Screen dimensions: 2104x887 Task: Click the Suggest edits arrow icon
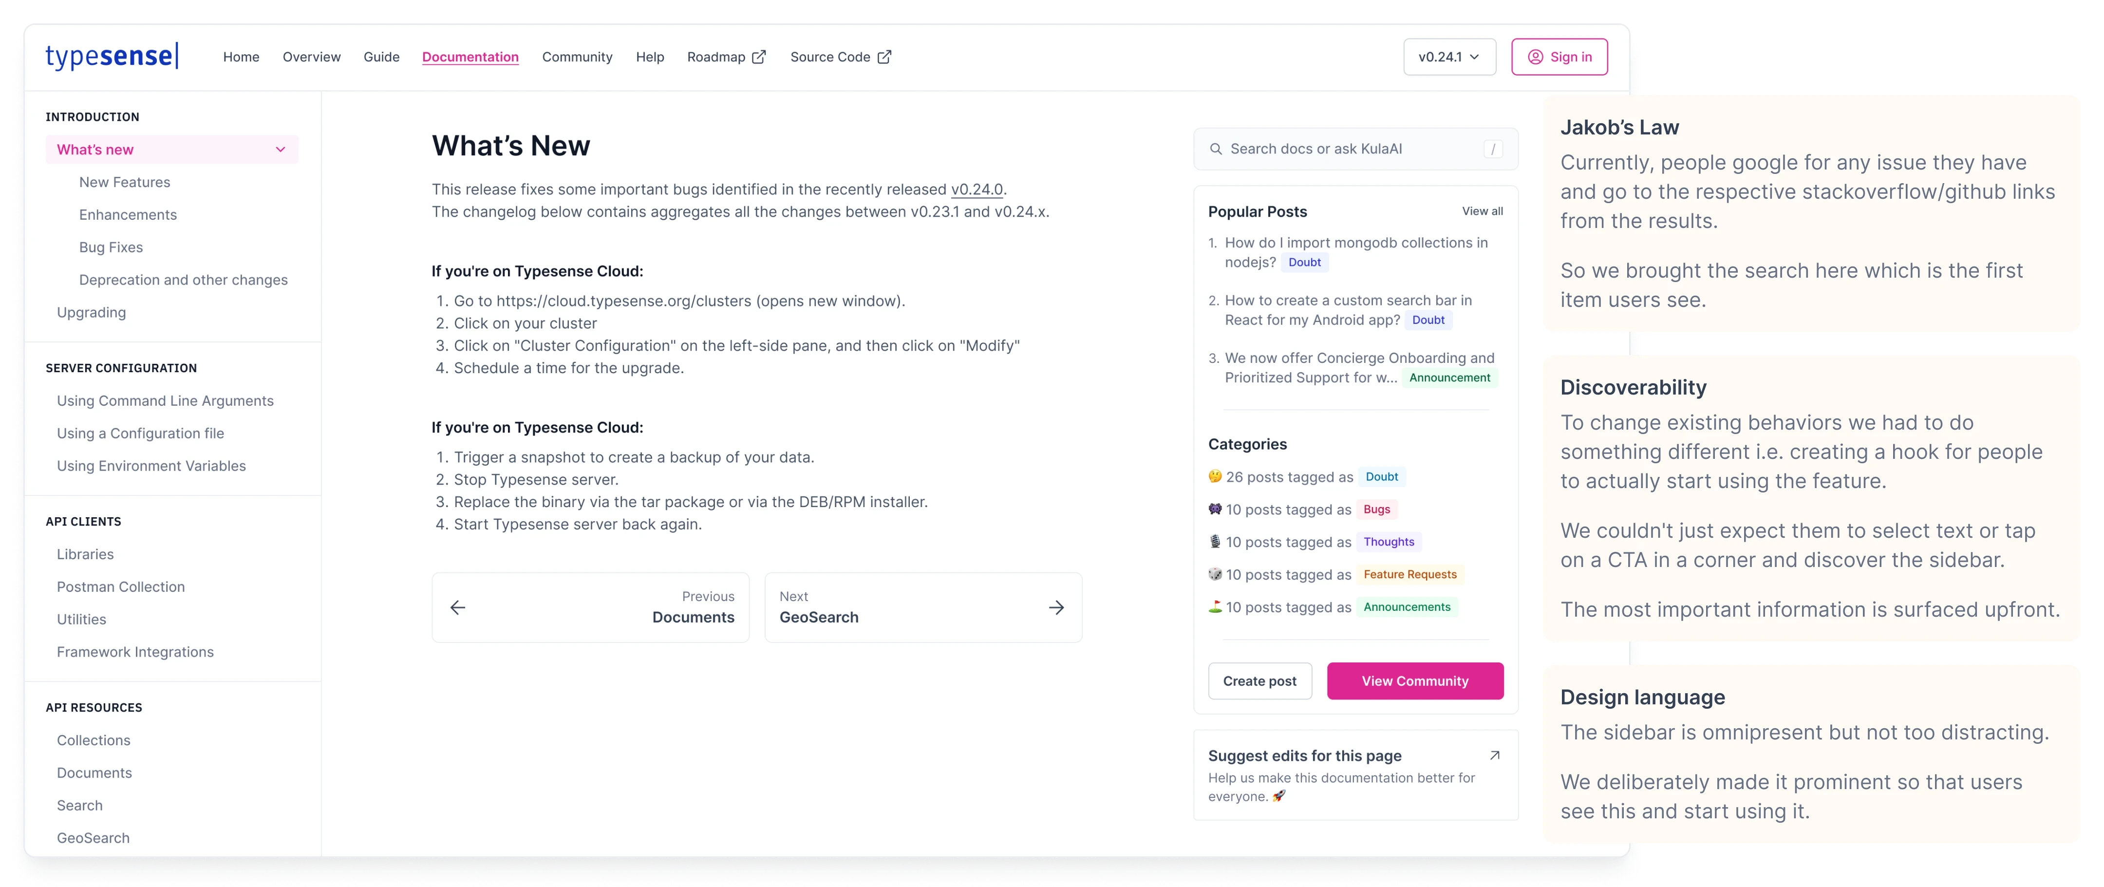coord(1495,755)
